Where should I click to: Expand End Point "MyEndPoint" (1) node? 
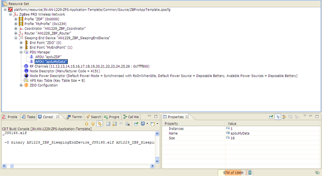point(21,48)
